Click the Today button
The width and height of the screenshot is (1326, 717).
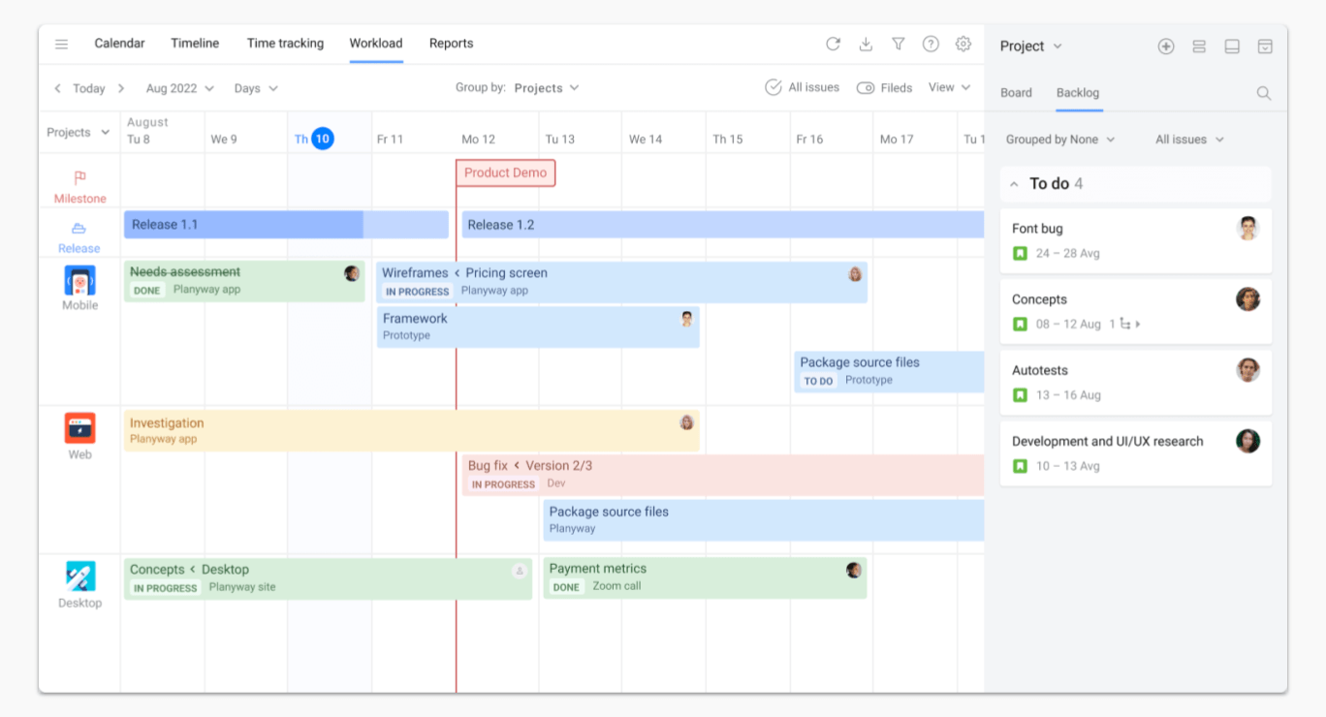point(88,88)
